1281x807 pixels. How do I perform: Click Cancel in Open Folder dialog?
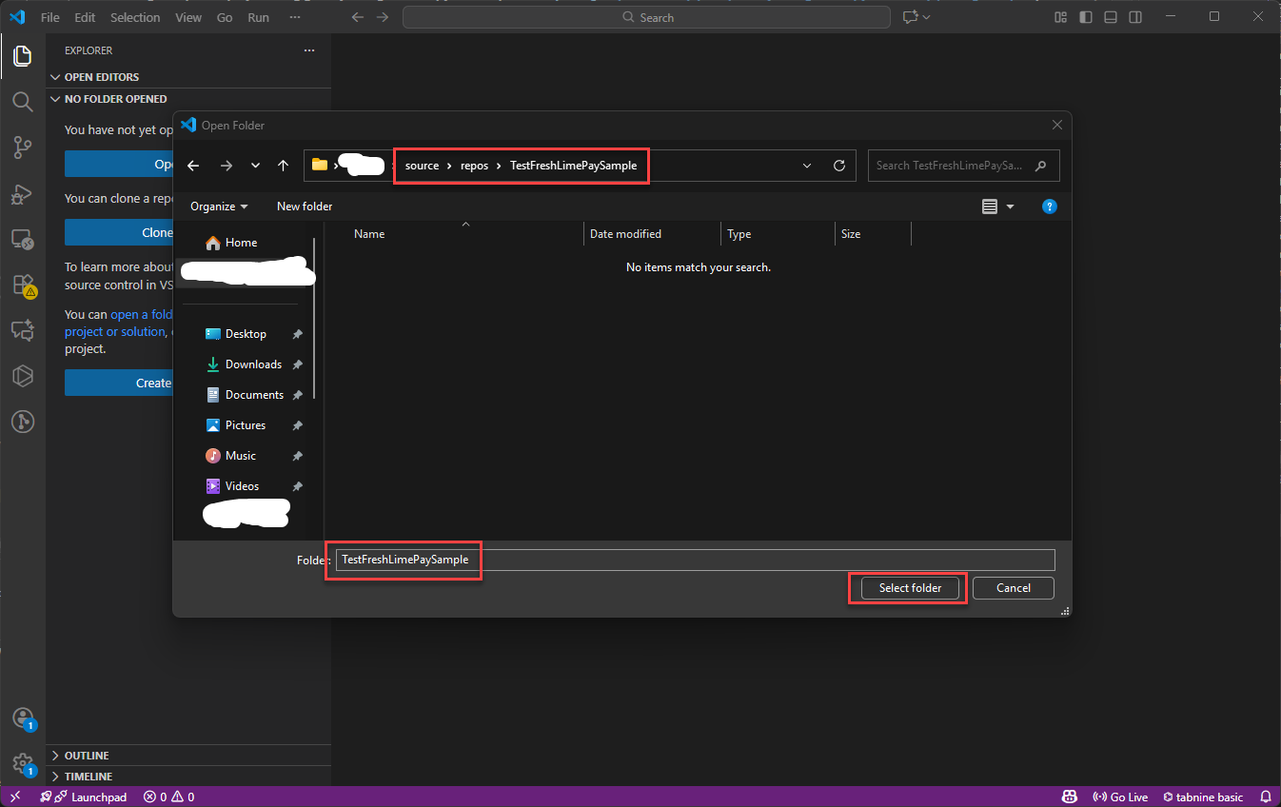click(1013, 588)
